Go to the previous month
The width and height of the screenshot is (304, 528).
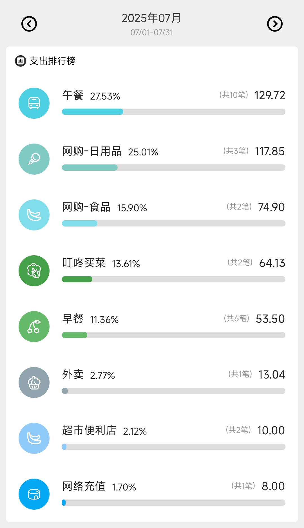tap(29, 24)
